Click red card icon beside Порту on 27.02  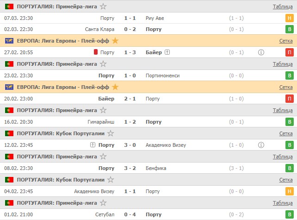[96, 52]
